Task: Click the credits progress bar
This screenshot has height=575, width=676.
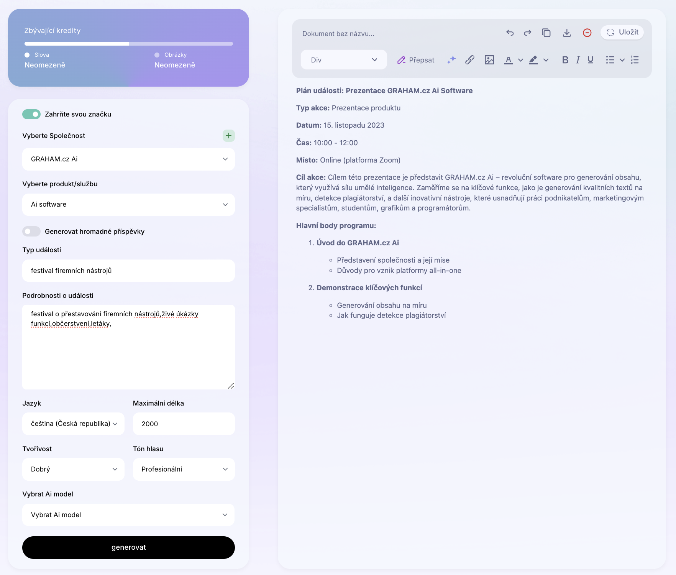Action: pos(128,44)
